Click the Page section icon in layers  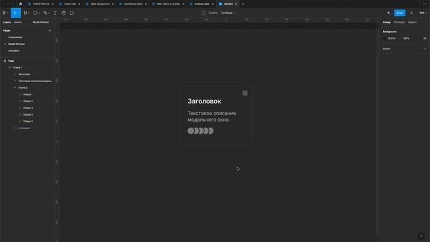click(5, 61)
